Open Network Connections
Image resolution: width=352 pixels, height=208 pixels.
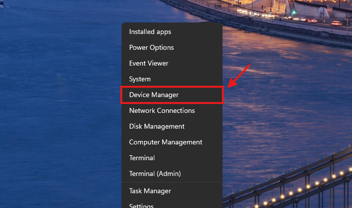162,110
